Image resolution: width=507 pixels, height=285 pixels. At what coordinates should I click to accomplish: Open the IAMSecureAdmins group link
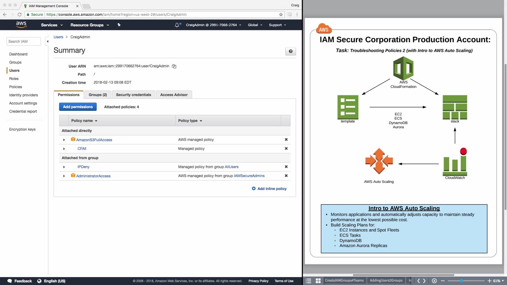point(249,176)
